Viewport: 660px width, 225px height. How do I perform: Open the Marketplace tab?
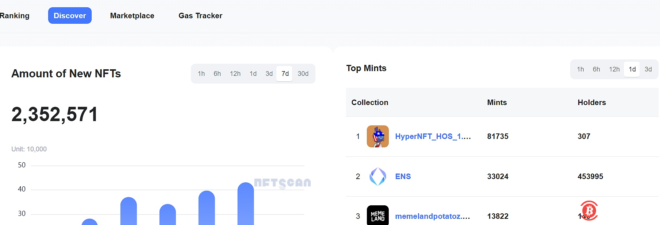point(132,16)
